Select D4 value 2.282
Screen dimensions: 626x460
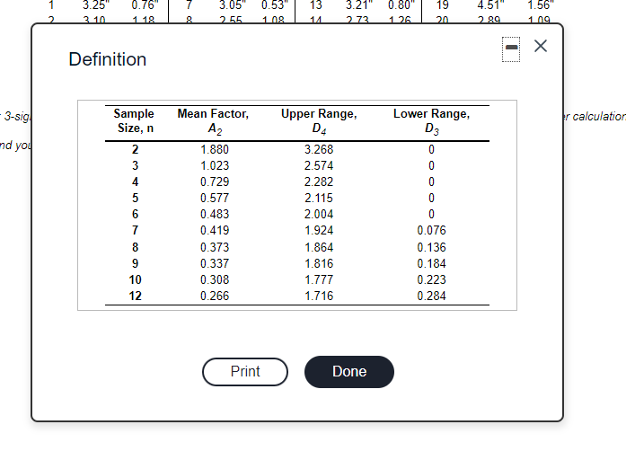[319, 182]
